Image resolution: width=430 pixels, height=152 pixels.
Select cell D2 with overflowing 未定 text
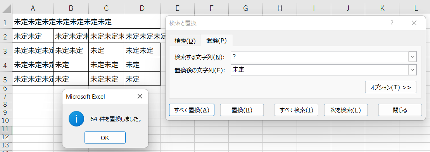[142, 36]
